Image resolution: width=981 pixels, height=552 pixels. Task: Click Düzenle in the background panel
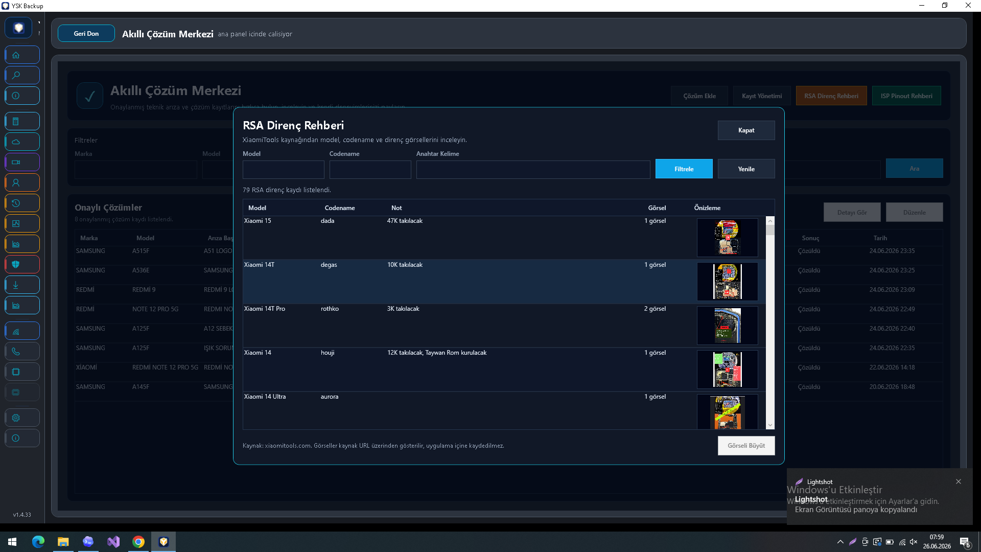click(914, 213)
